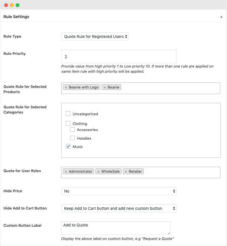Remove the "Beanie with Logo" product tag

(x=66, y=87)
